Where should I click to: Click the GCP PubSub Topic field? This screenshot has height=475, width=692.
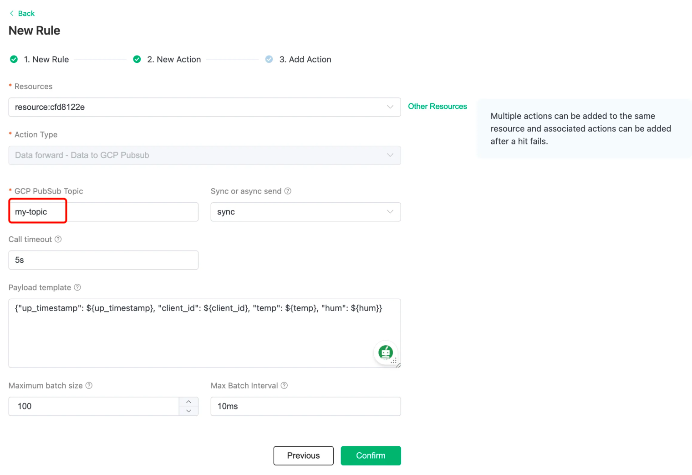click(103, 212)
